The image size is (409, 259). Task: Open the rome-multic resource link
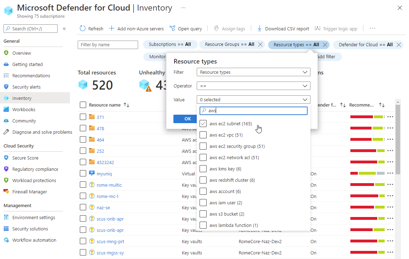coord(109,185)
